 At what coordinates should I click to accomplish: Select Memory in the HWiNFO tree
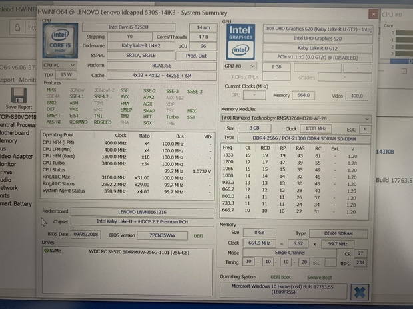pos(9,141)
